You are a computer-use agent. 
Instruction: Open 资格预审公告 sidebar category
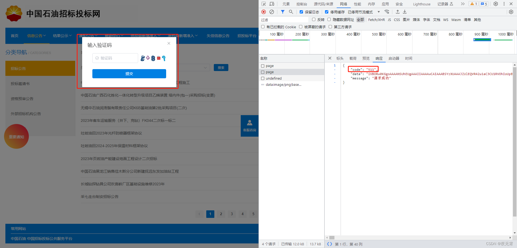[22, 99]
